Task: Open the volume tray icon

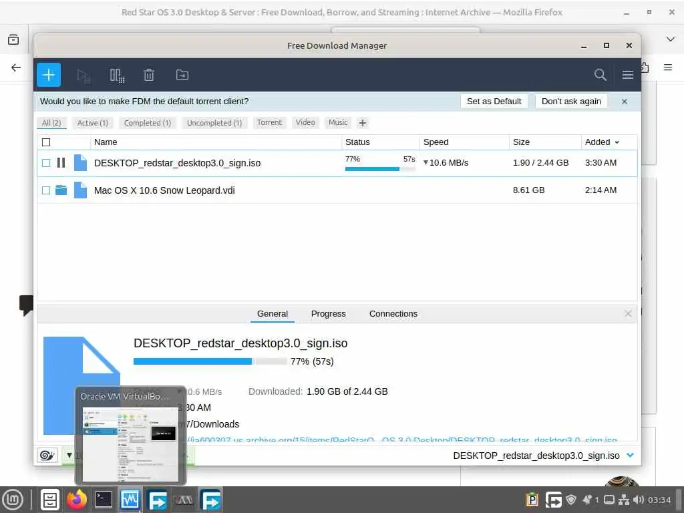Action: 639,500
